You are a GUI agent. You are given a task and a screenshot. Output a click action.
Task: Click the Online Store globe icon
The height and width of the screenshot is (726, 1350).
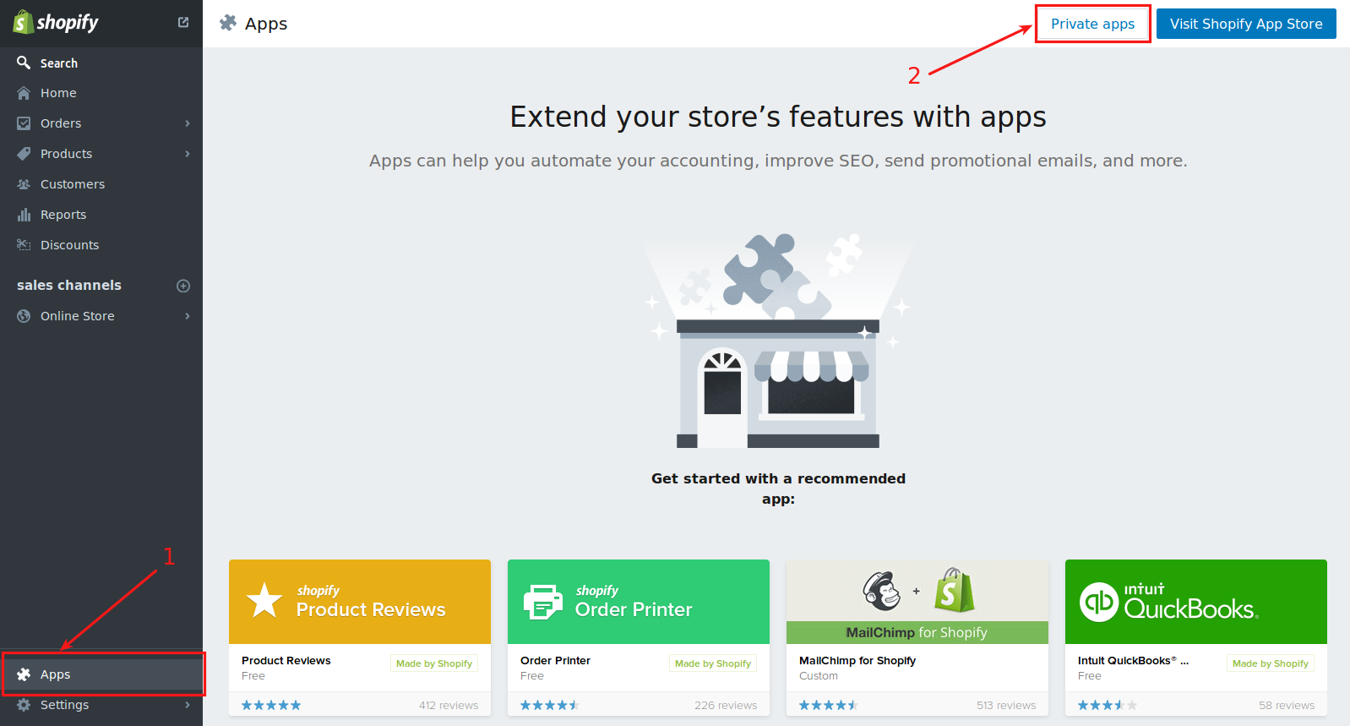[x=24, y=316]
